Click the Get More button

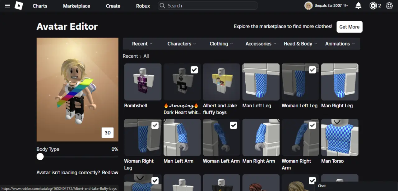pos(349,27)
